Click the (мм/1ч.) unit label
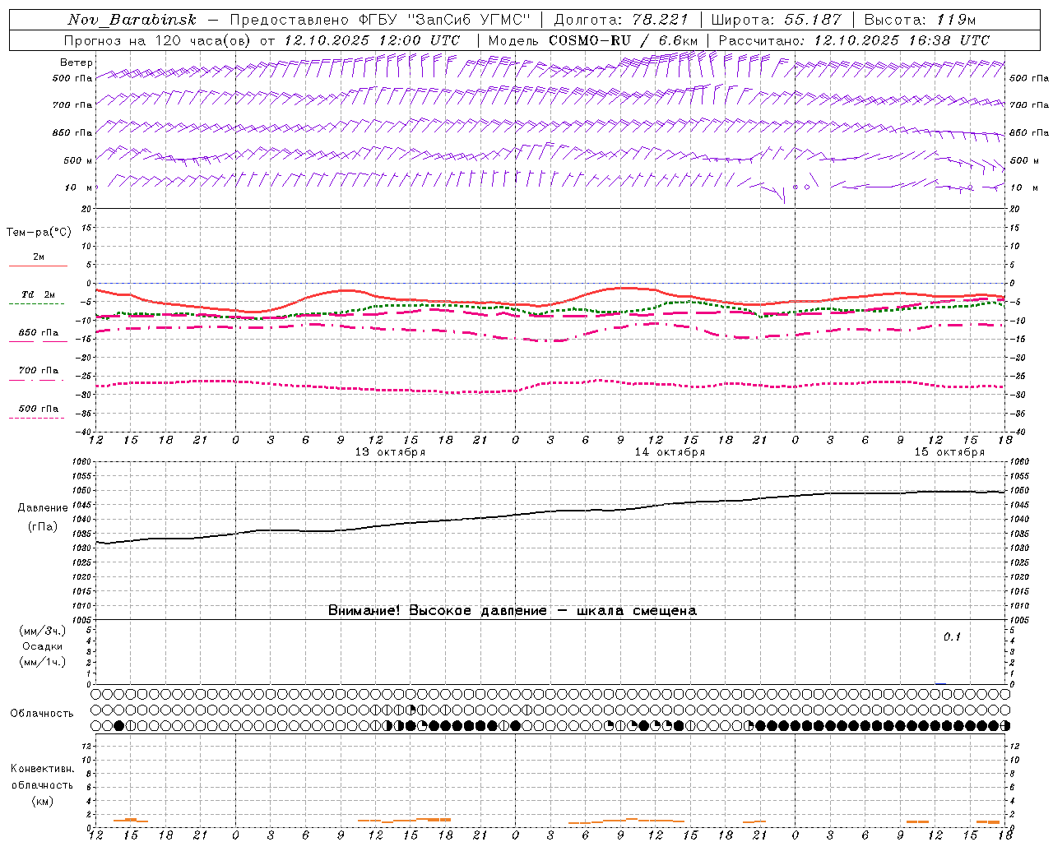Screen dimensions: 1053x842 tap(43, 662)
